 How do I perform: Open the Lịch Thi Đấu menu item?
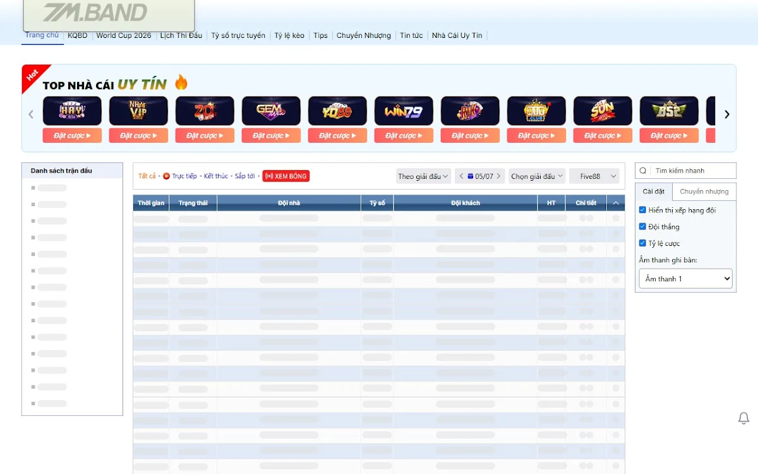click(x=181, y=35)
